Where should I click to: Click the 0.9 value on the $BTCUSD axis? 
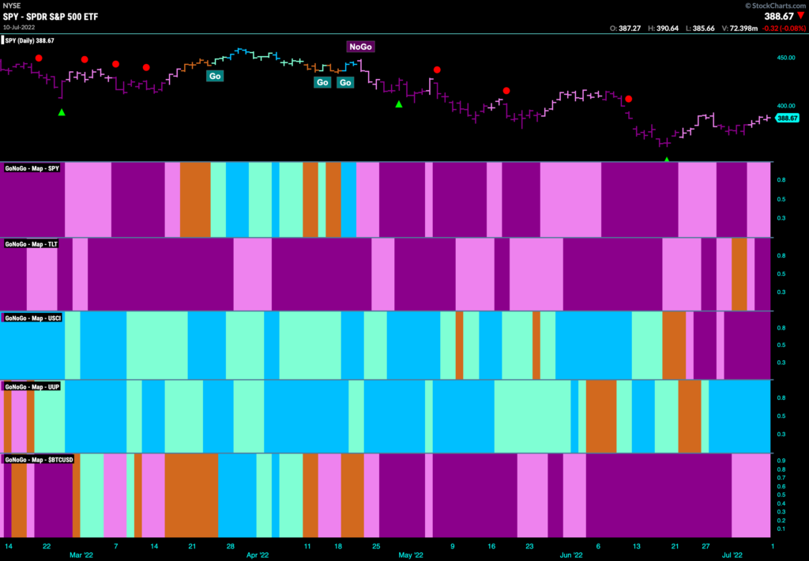pyautogui.click(x=781, y=461)
